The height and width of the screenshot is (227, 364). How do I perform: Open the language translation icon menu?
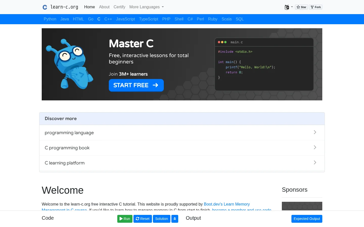[288, 7]
